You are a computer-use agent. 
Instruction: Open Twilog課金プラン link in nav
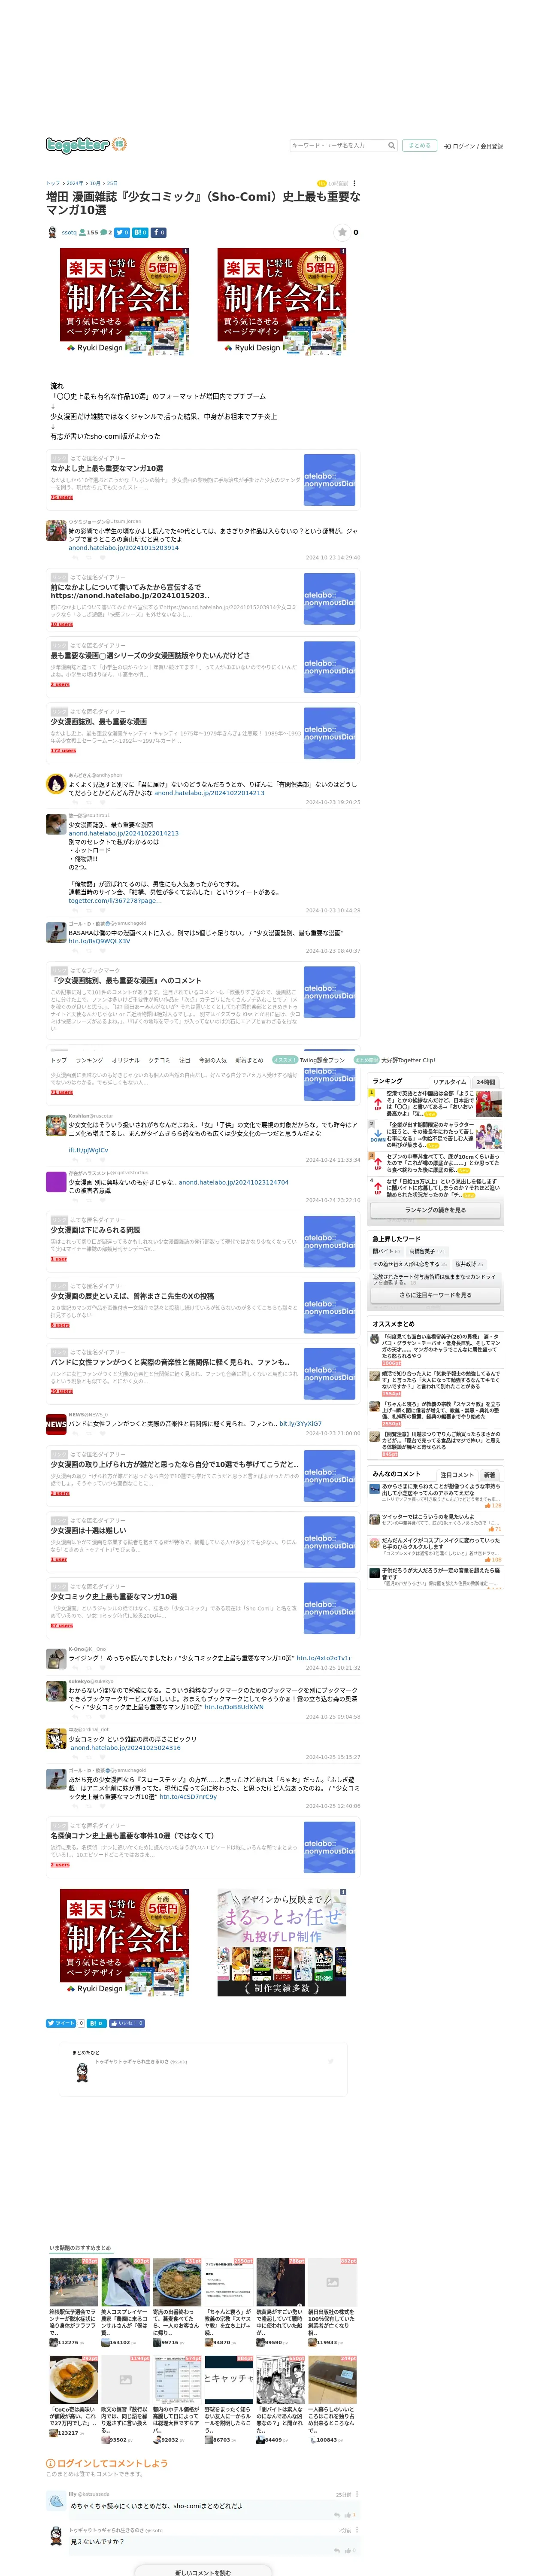point(322,1060)
